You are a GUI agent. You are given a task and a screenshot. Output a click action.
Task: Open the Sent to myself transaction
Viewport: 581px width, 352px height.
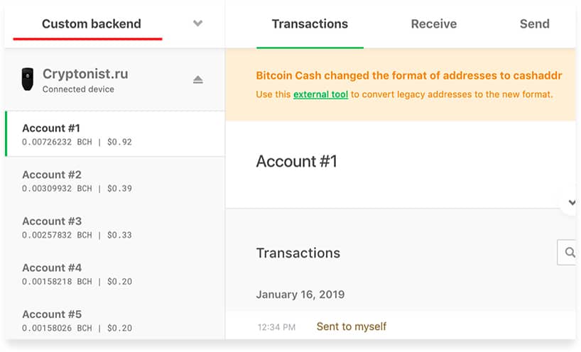pos(352,326)
